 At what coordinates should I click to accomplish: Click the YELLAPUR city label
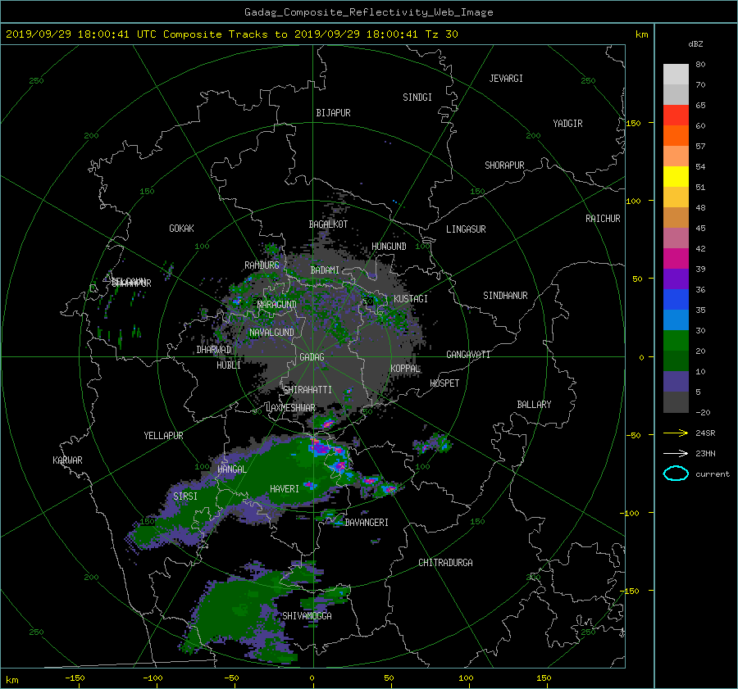pyautogui.click(x=163, y=436)
